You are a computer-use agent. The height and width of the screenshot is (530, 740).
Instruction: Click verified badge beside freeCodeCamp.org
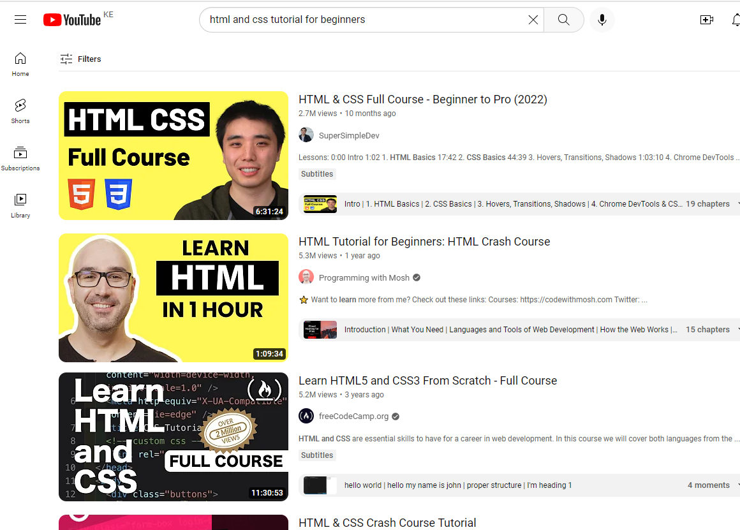(x=396, y=416)
